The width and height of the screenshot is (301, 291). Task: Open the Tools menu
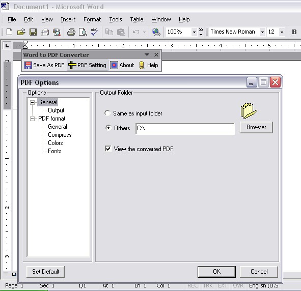coord(116,19)
